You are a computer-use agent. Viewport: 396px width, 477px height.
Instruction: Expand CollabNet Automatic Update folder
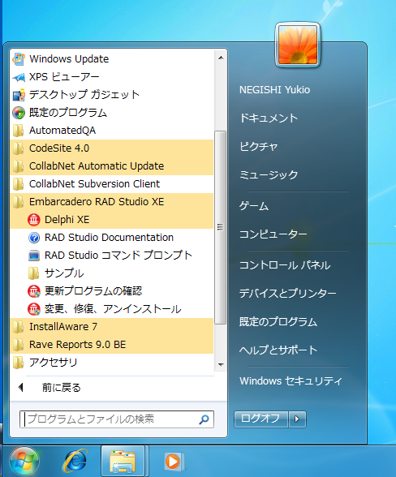(112, 166)
